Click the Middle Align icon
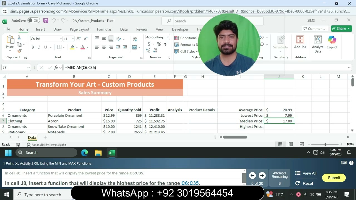356x200 pixels. pyautogui.click(x=104, y=39)
